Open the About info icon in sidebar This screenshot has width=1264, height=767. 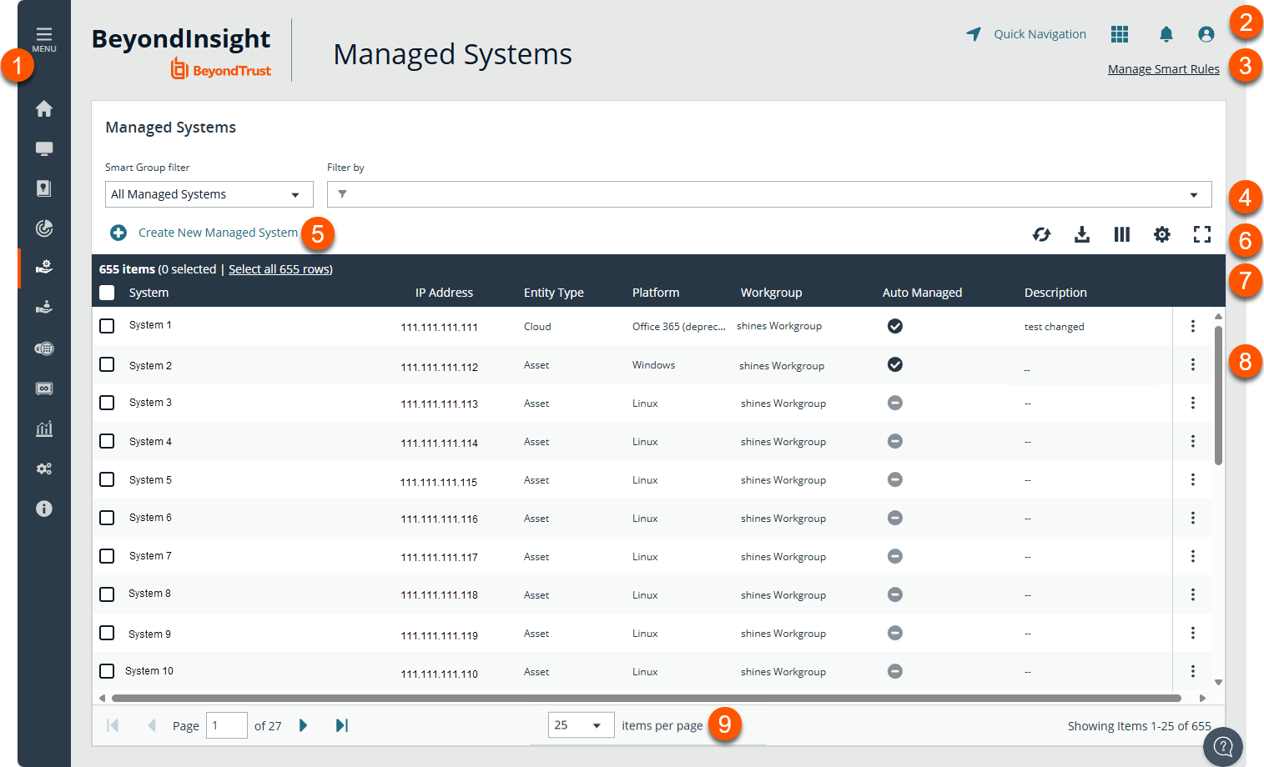pyautogui.click(x=44, y=509)
